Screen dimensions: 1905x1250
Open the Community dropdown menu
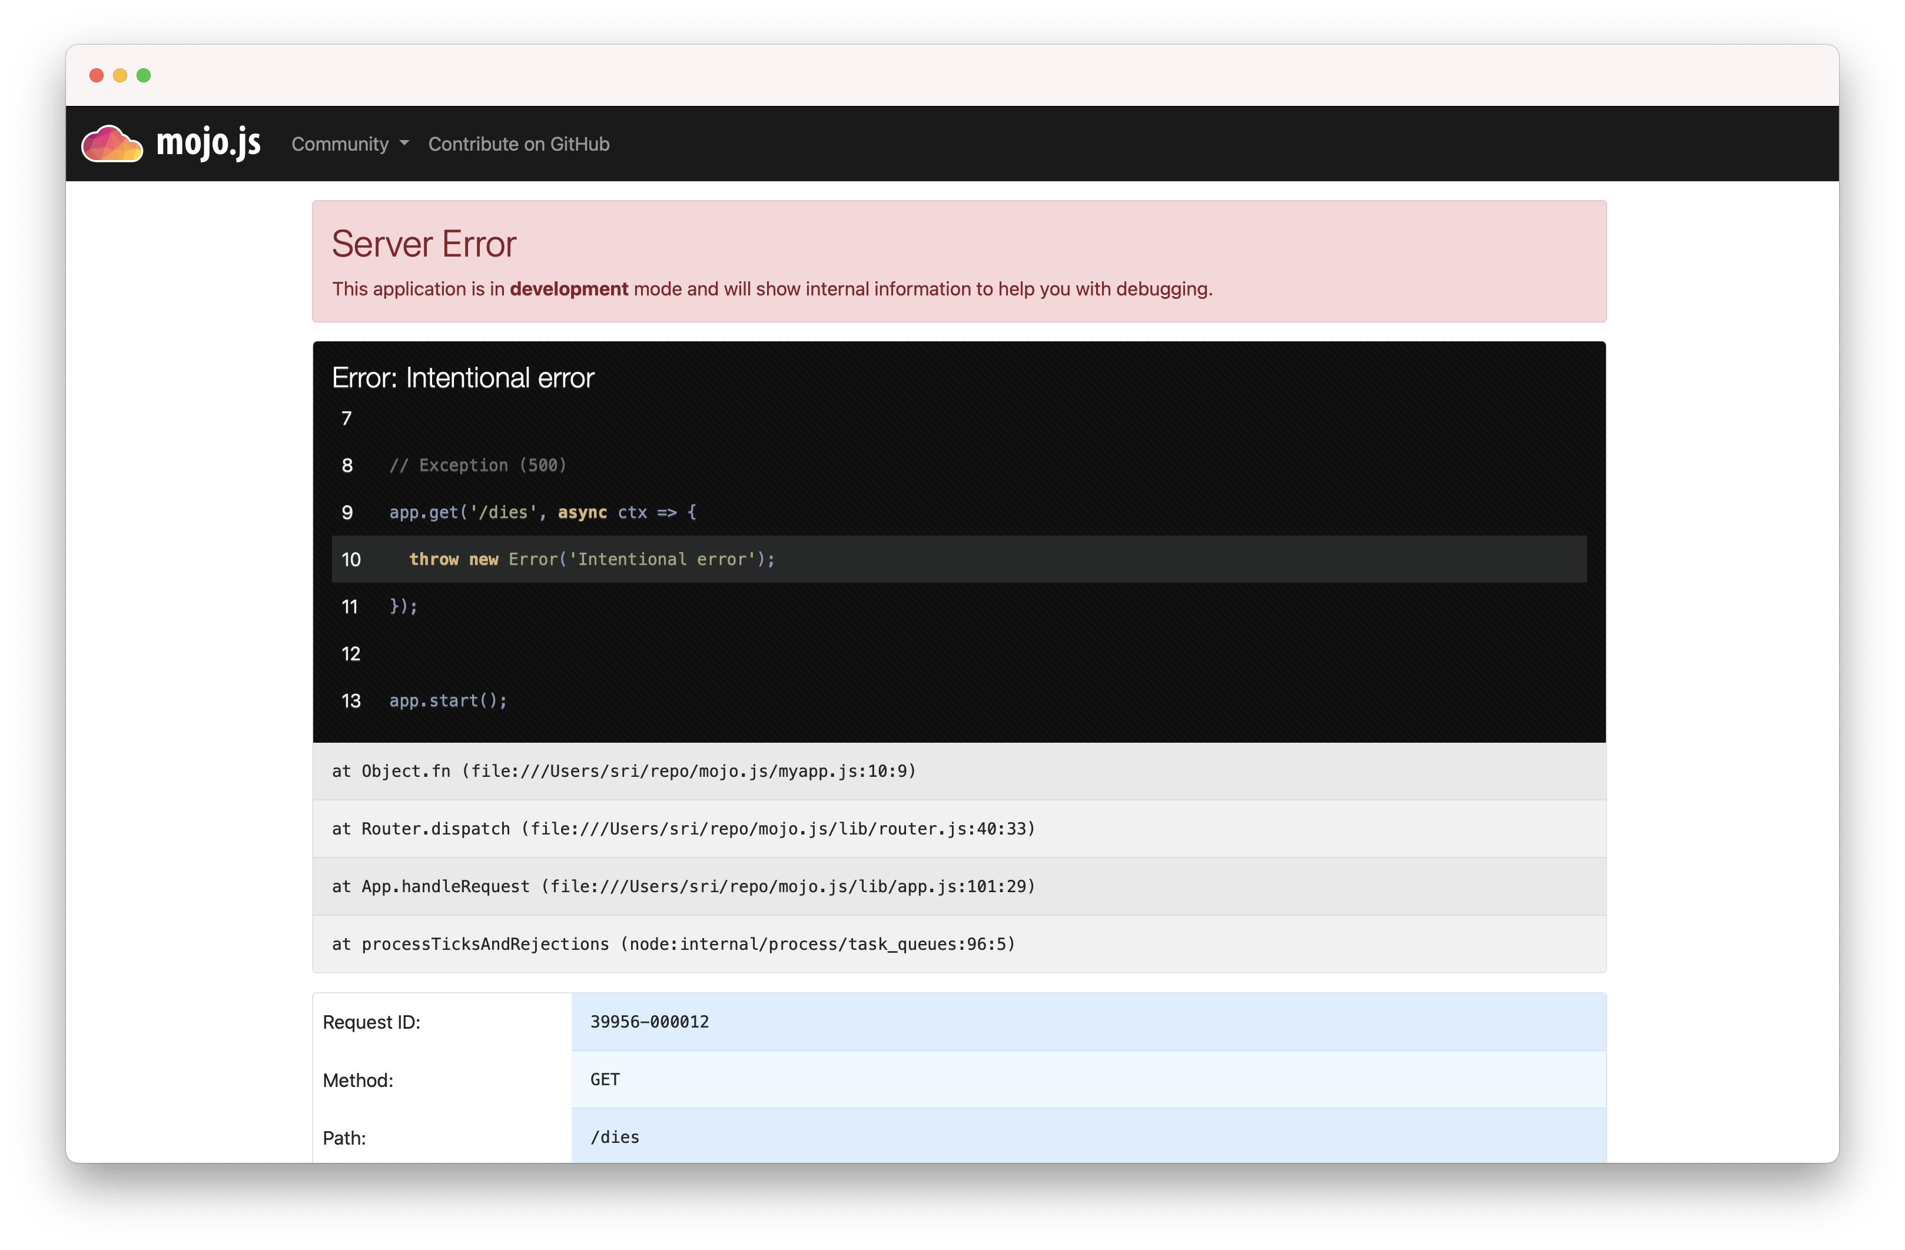(350, 144)
